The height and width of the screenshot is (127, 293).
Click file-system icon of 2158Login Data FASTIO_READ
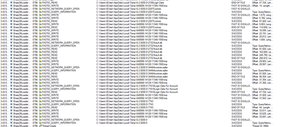tap(40, 3)
